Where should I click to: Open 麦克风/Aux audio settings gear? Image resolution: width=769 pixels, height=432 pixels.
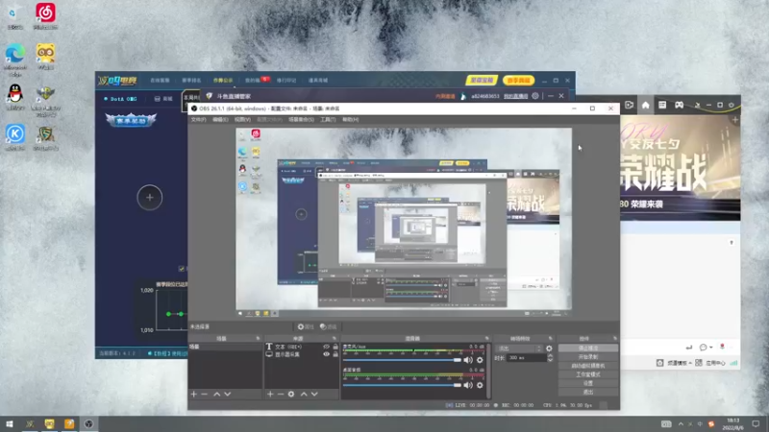coord(480,360)
